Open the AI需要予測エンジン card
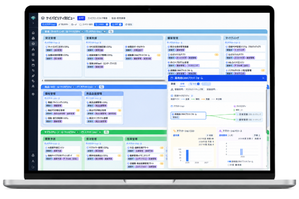Viewport: 299px width, 199px height. click(62, 149)
